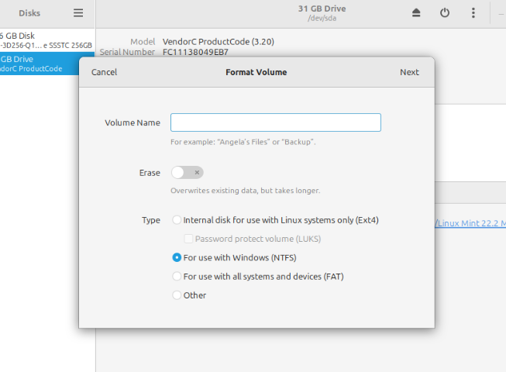Toggle the Erase switch on

coord(188,173)
